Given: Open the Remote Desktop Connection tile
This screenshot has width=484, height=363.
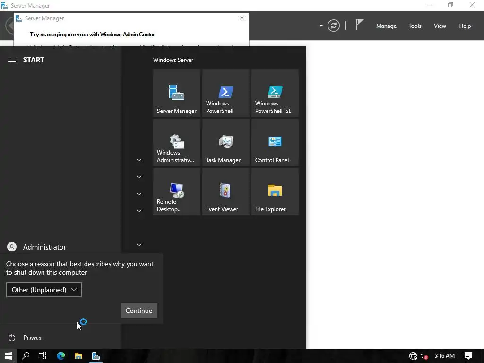Looking at the screenshot, I should click(x=177, y=191).
